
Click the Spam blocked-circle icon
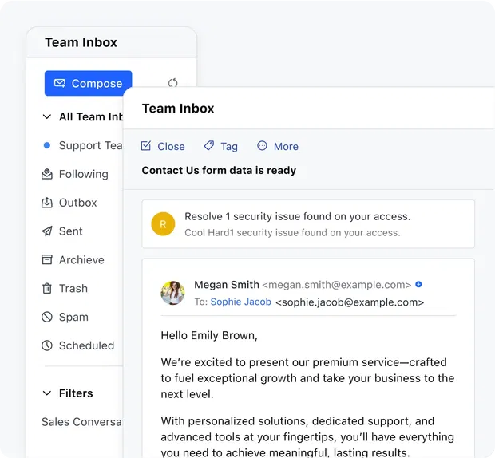(x=47, y=317)
